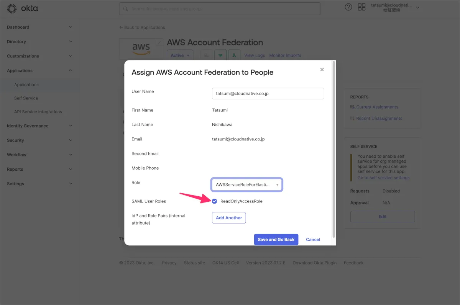This screenshot has width=460, height=305.
Task: Open the help question mark icon
Action: coord(348,7)
